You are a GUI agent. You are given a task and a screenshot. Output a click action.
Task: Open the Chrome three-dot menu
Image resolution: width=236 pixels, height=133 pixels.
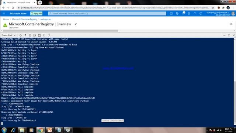pyautogui.click(x=233, y=8)
